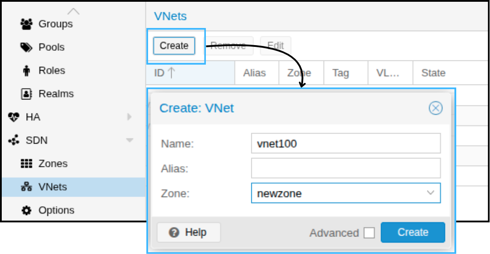The image size is (490, 254).
Task: Expand the HA tree section
Action: (129, 117)
